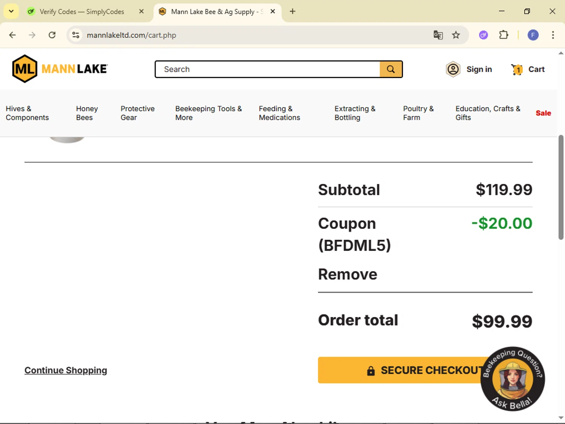The image size is (565, 424).
Task: Bookmark this page with the star icon
Action: 456,35
